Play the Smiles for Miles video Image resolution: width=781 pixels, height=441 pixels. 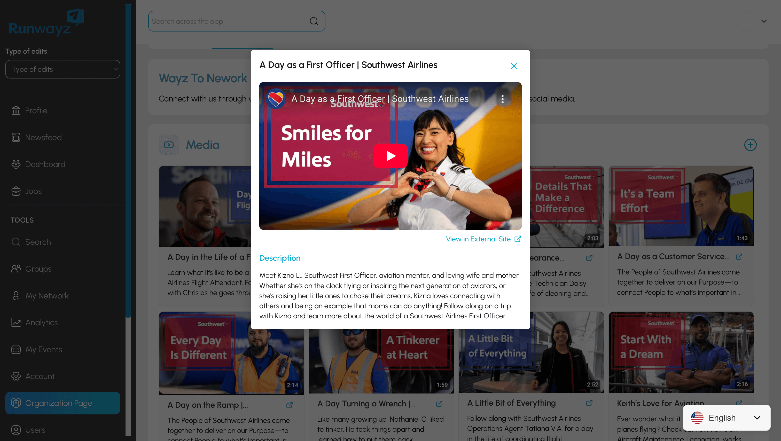(x=390, y=156)
